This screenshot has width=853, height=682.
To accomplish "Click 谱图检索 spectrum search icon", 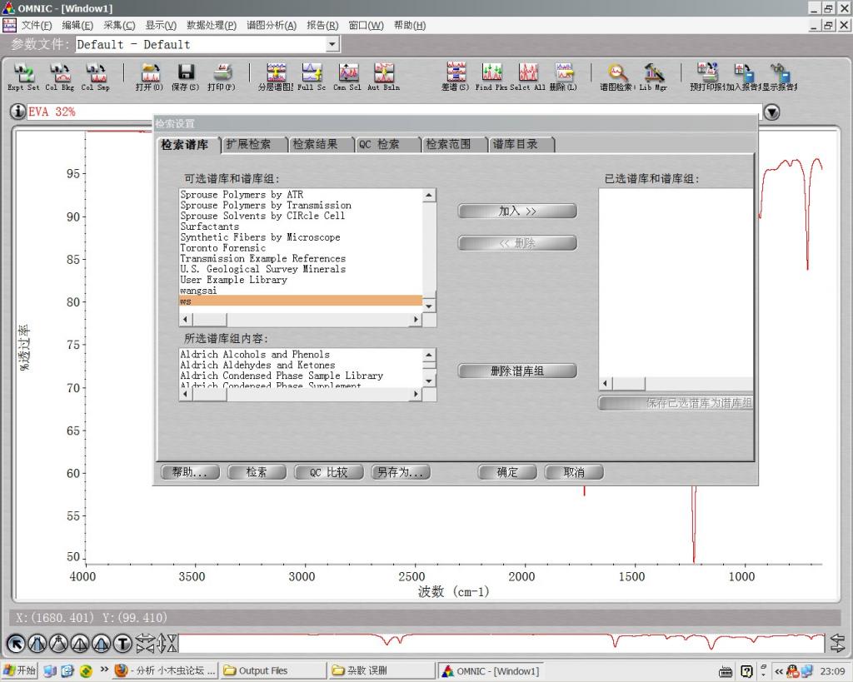I will click(x=617, y=76).
